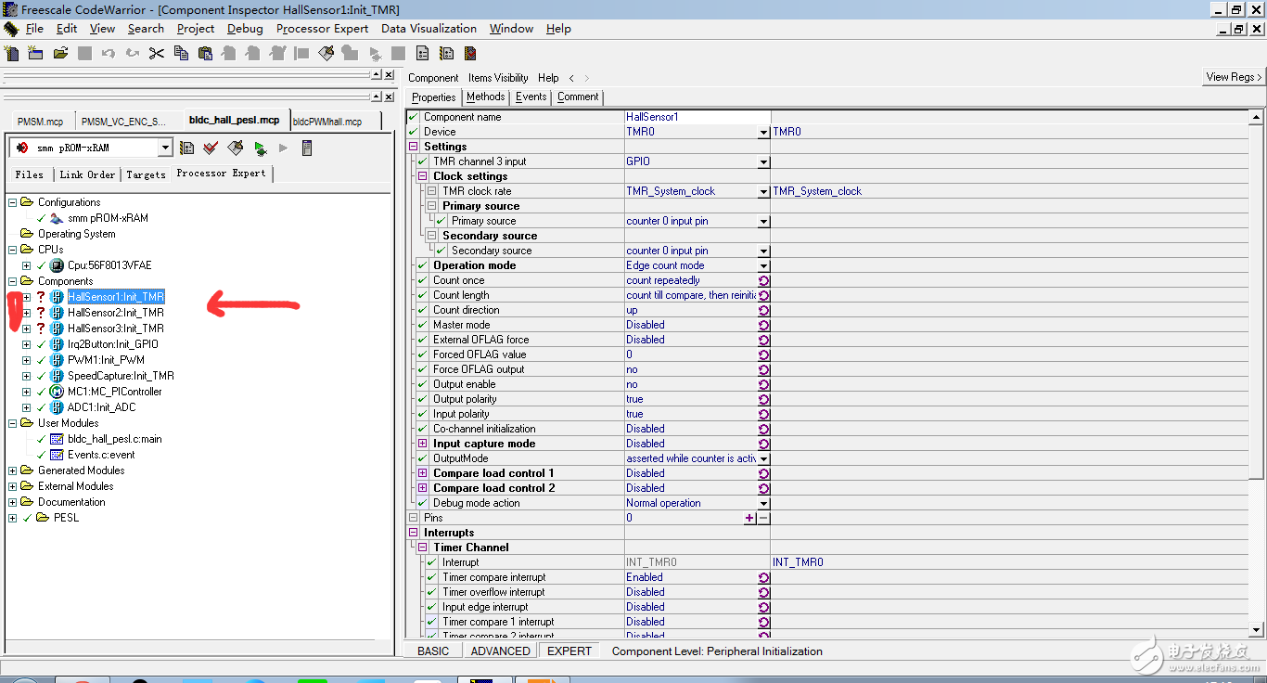1267x683 pixels.
Task: Open the smm pROM-xRAM target dropdown
Action: tap(165, 148)
